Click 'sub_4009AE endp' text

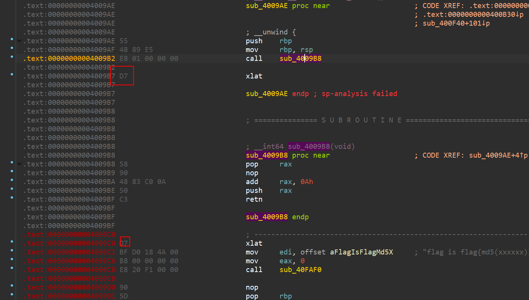click(x=277, y=94)
